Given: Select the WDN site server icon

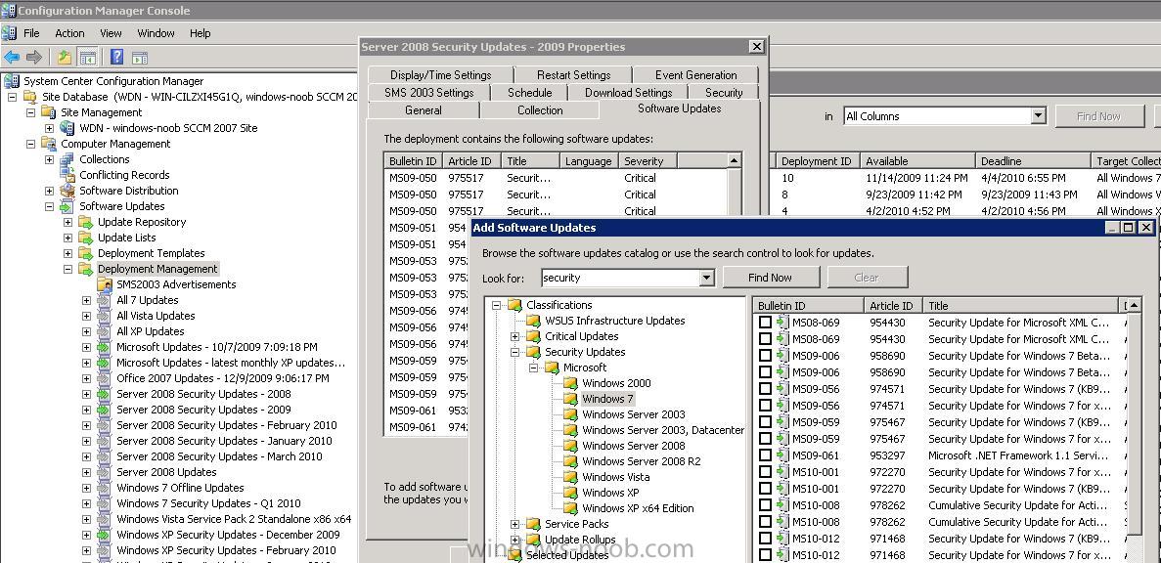Looking at the screenshot, I should [67, 128].
